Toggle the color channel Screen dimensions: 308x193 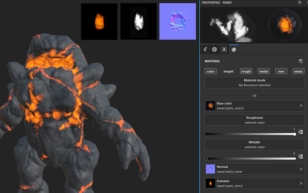point(211,71)
